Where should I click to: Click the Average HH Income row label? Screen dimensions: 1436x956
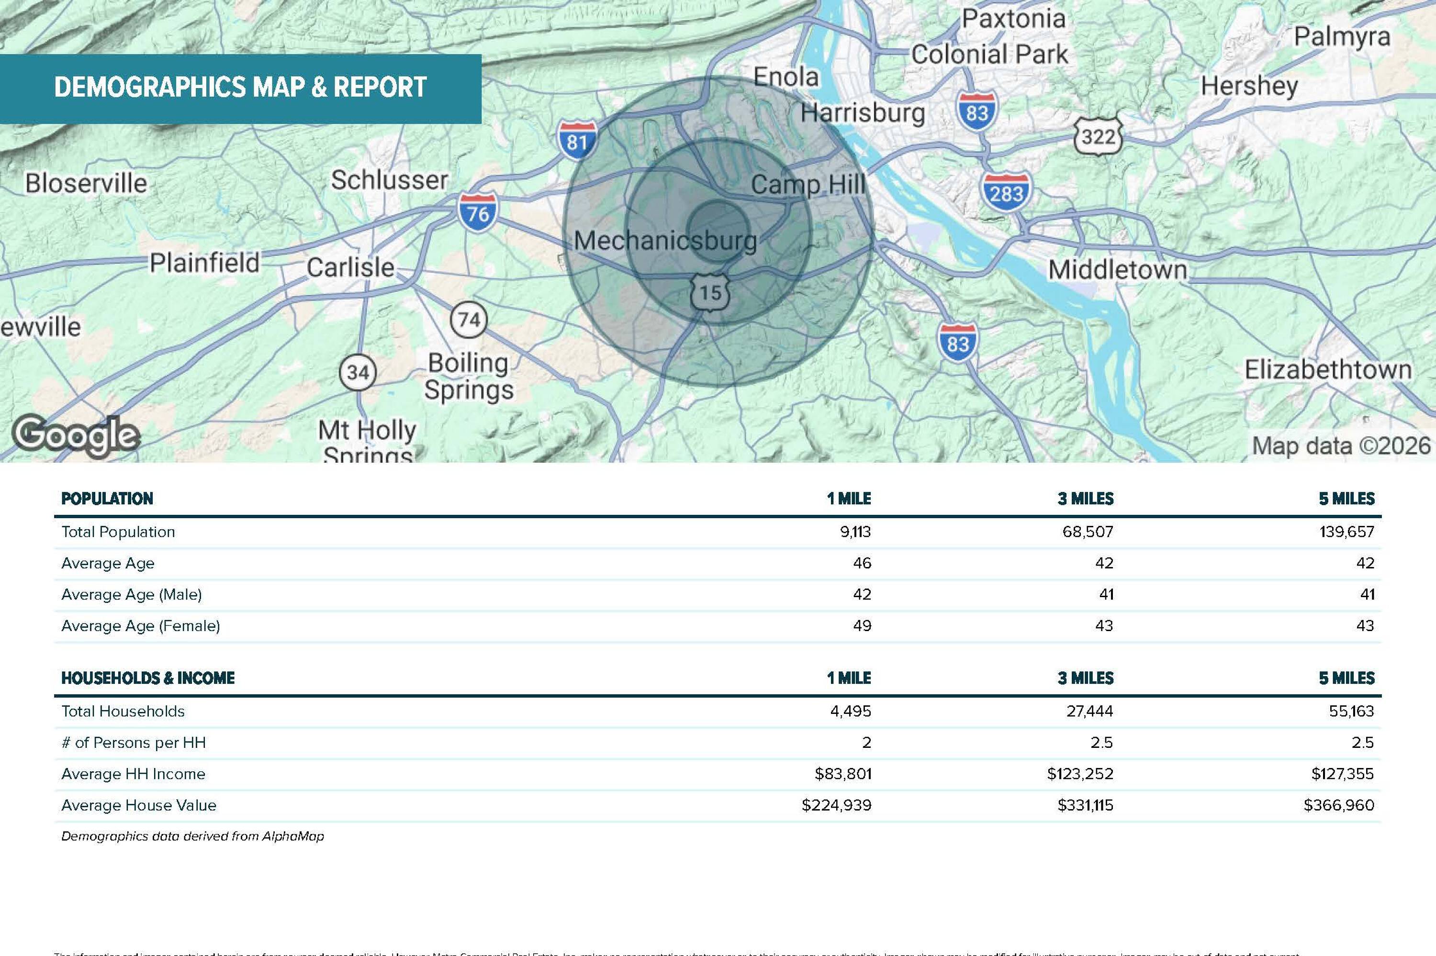click(133, 774)
